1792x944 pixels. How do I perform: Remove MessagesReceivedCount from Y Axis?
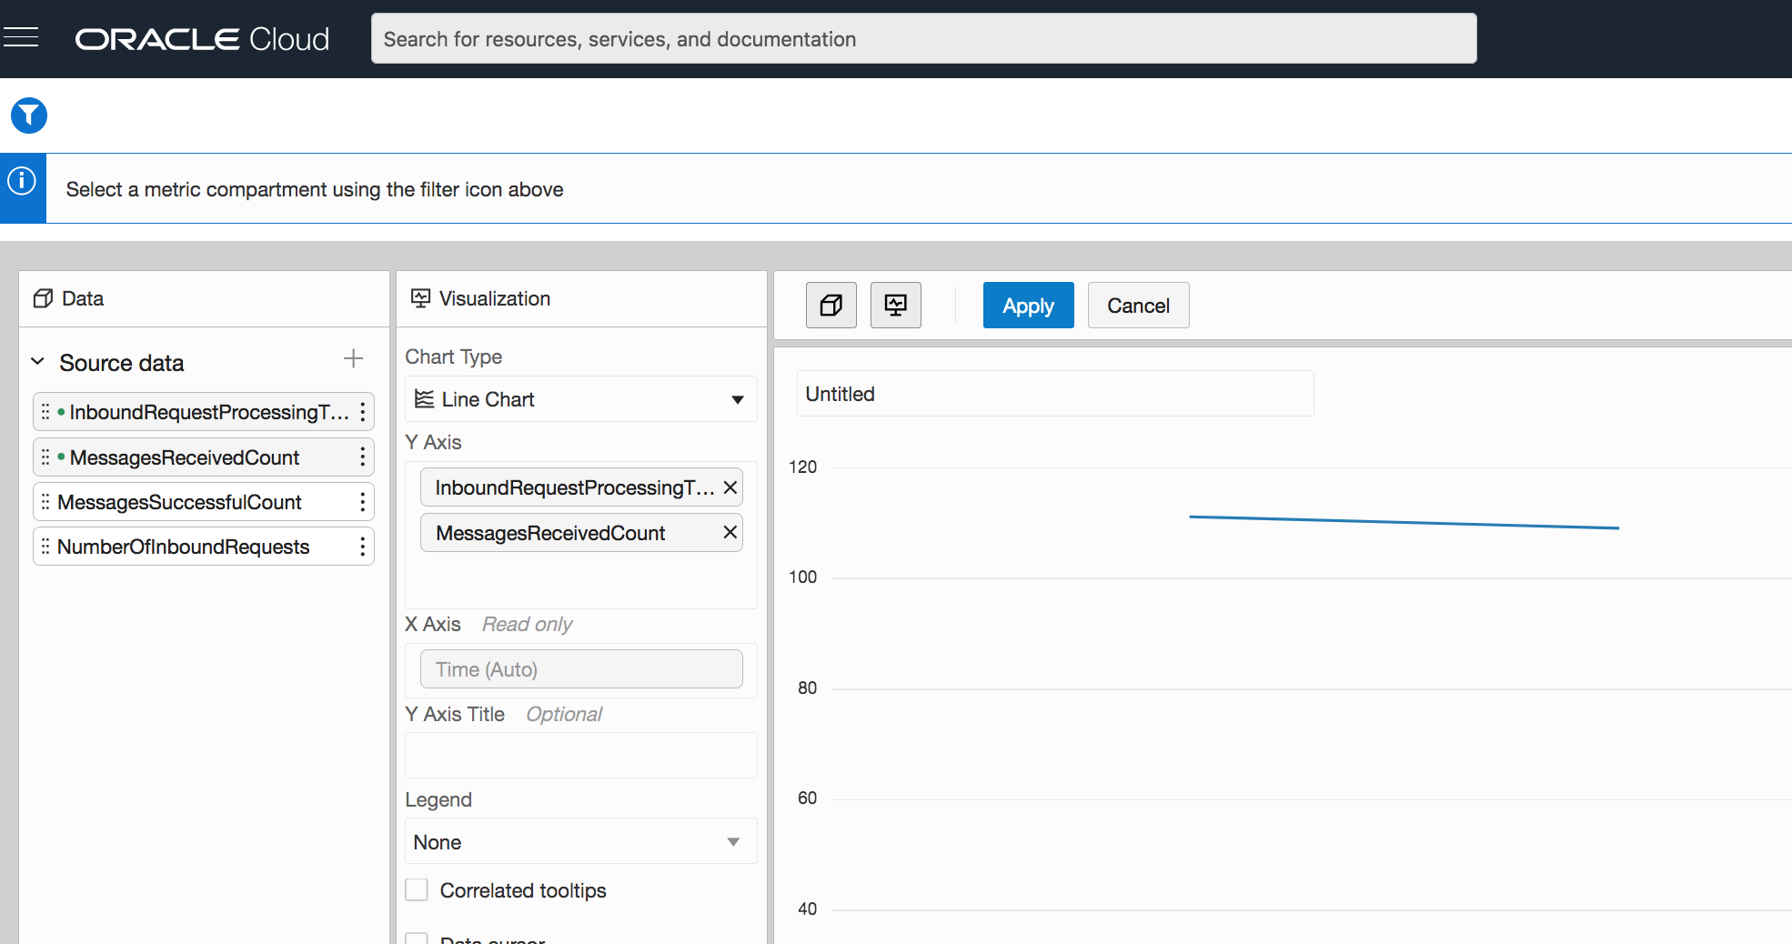click(x=730, y=533)
